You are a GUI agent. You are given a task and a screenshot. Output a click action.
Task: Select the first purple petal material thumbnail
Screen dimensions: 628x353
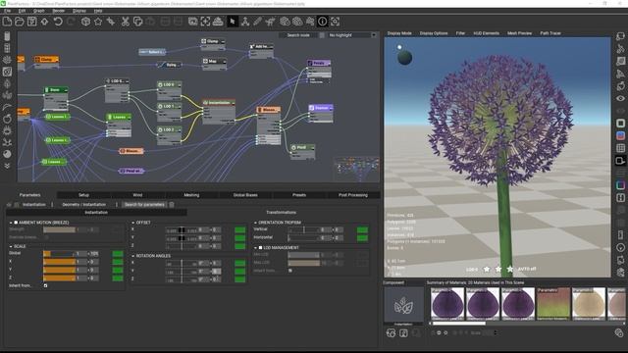447,304
